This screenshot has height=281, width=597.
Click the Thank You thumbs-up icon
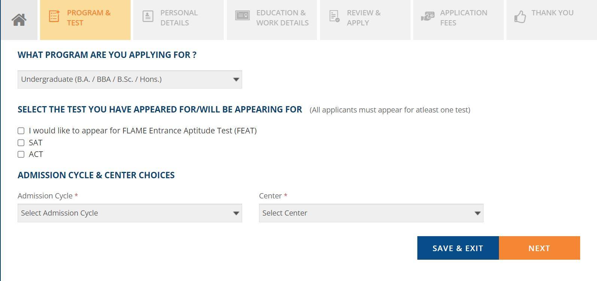point(520,16)
